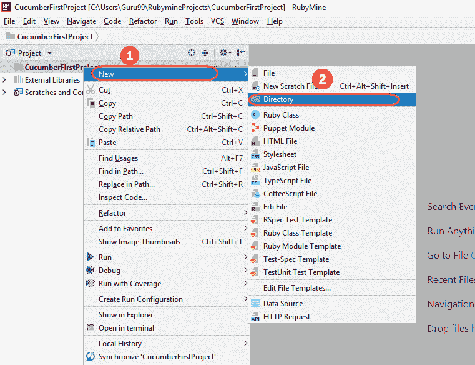The image size is (475, 365).
Task: Click the scroll-from-source target icon
Action: (192, 52)
